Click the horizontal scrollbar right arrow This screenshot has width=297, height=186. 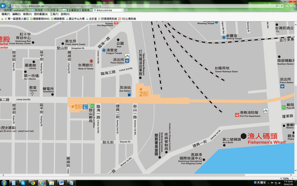click(291, 175)
